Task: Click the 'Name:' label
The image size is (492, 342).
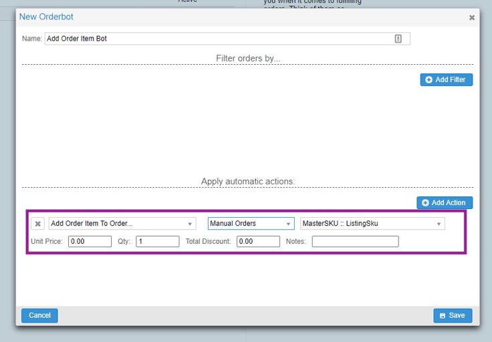Action: pos(32,39)
